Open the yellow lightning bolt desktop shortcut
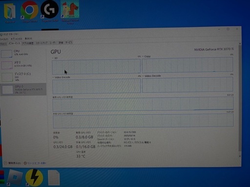Viewport: 250px width, 187px height. click(x=34, y=177)
